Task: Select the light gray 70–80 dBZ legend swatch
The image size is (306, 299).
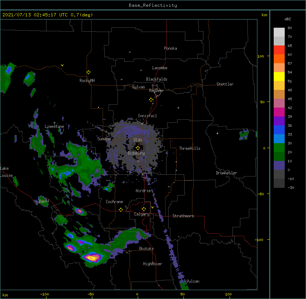Action: pos(279,32)
